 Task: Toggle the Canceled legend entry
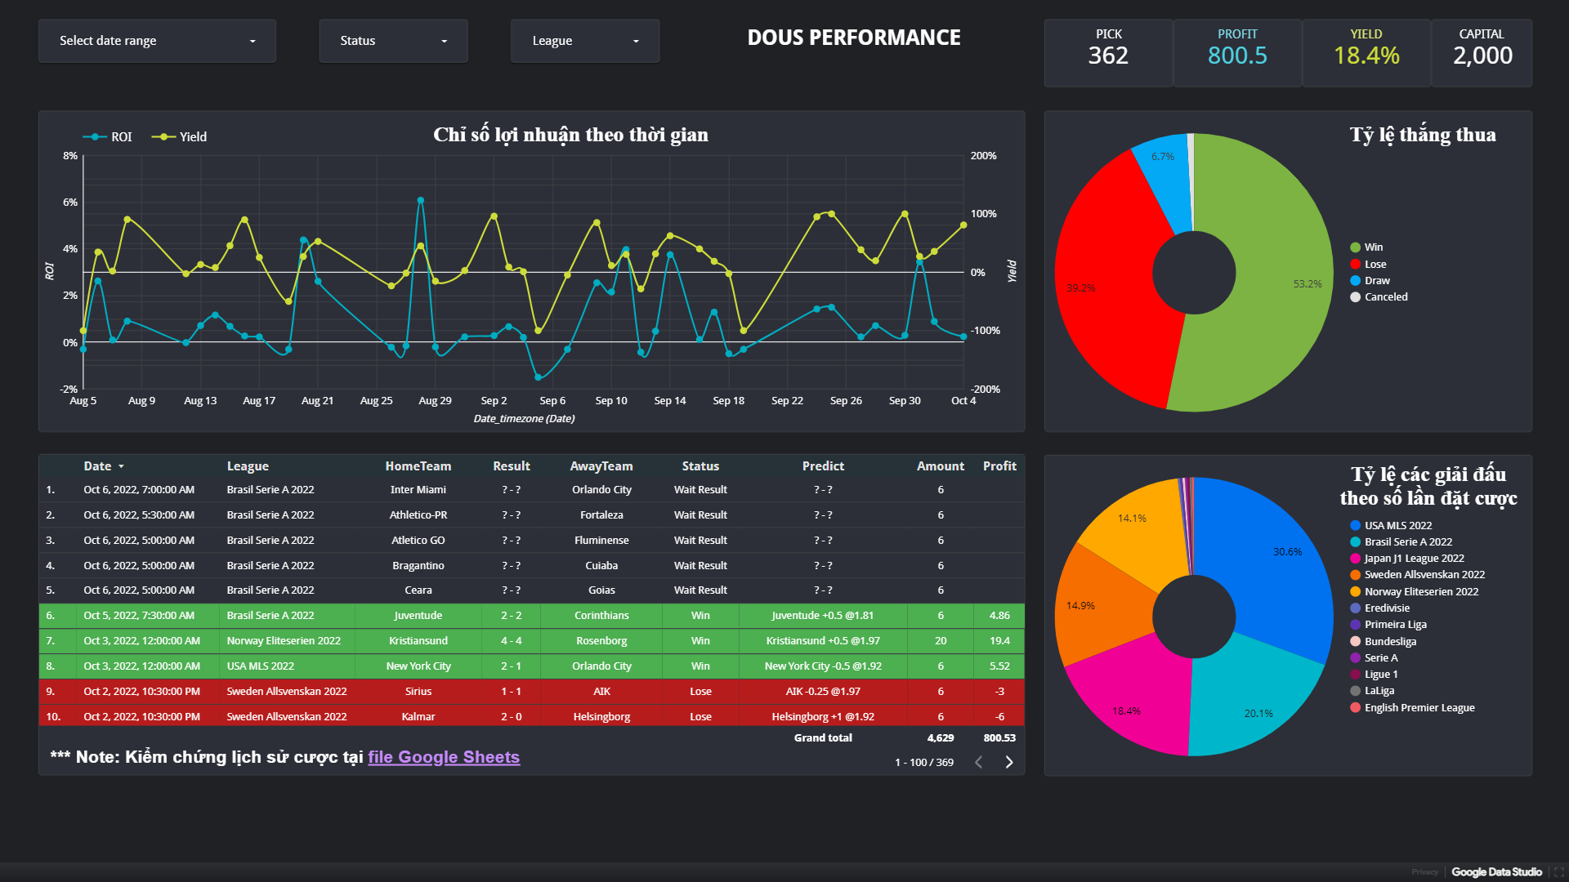(x=1385, y=297)
